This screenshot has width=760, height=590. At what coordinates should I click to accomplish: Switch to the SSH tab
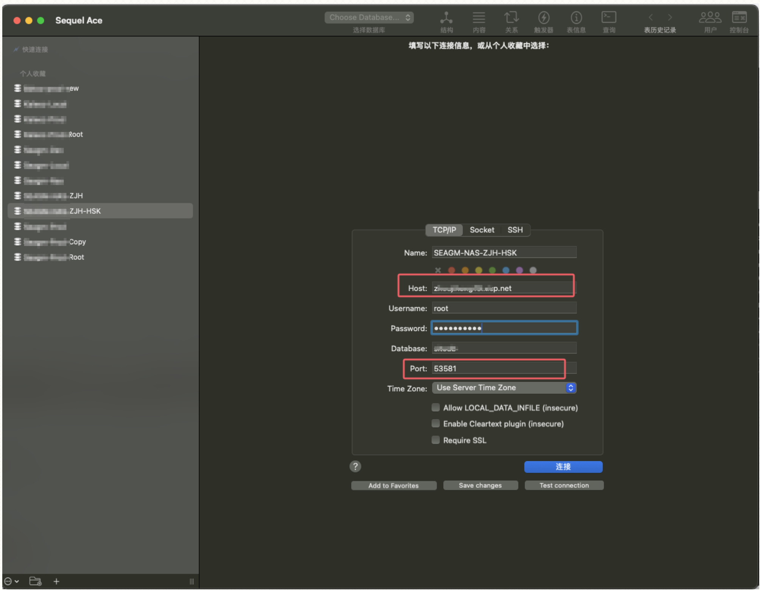pos(515,230)
